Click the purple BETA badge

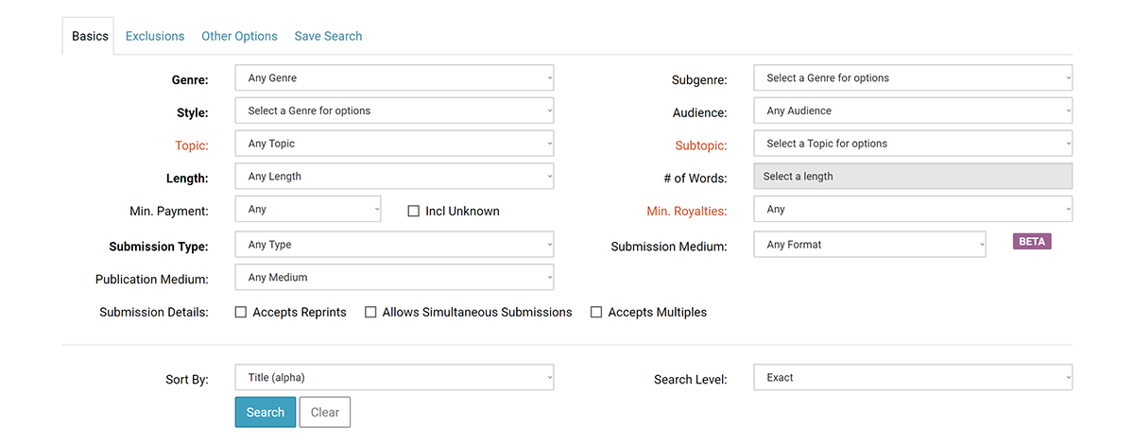pyautogui.click(x=1032, y=242)
